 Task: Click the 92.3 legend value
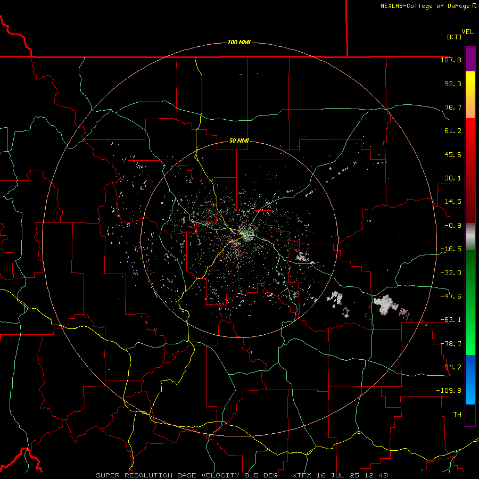453,84
